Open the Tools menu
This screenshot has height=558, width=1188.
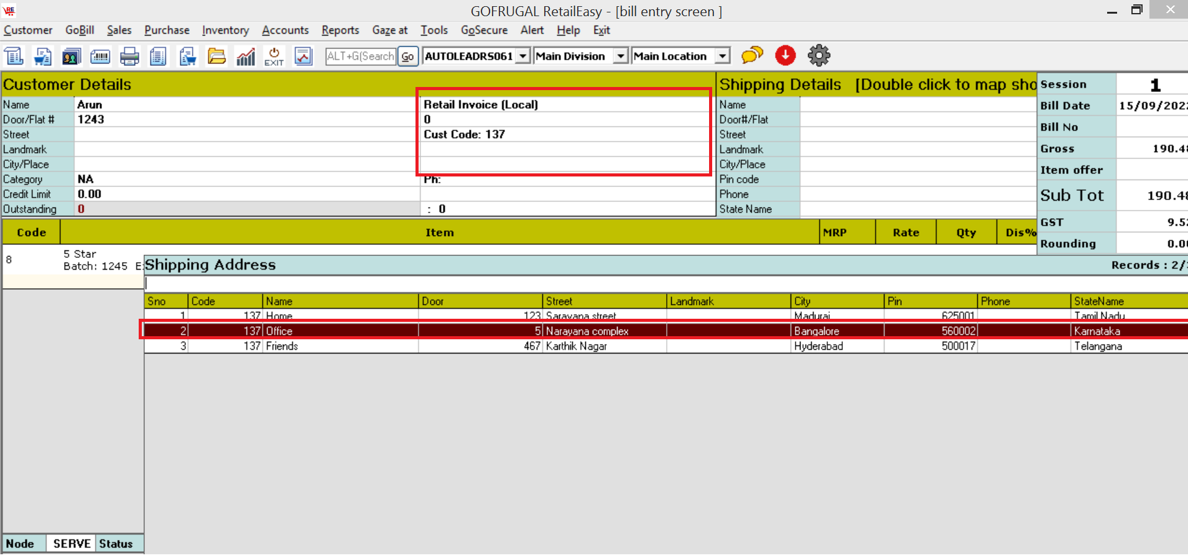[x=434, y=30]
